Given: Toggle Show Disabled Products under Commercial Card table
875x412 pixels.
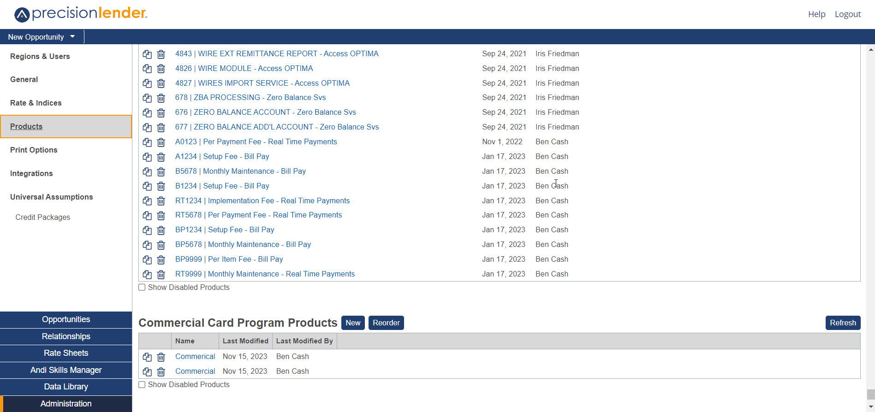Looking at the screenshot, I should point(142,384).
